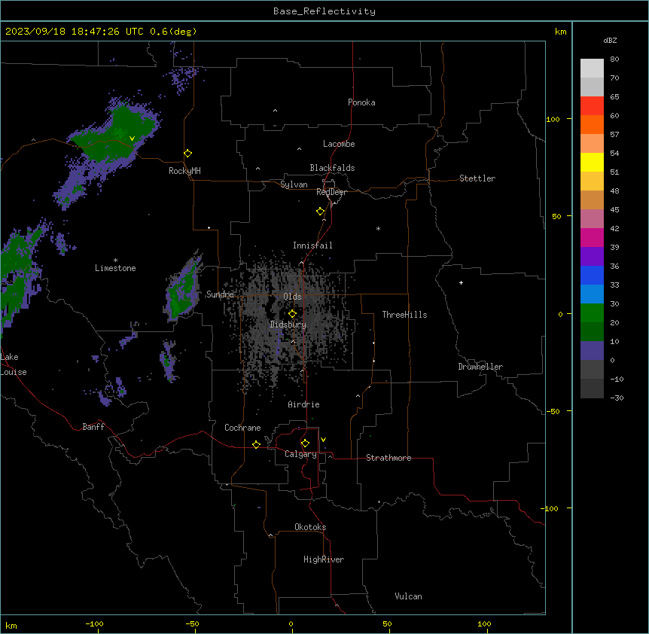Click the white caret marker south of Ponoka
Viewport: 649px width, 634px height.
pos(275,111)
